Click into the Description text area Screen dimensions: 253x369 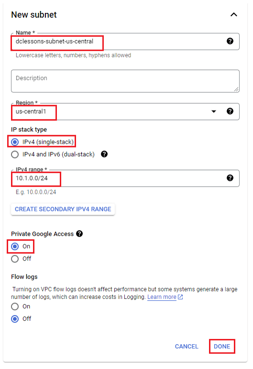pos(125,81)
